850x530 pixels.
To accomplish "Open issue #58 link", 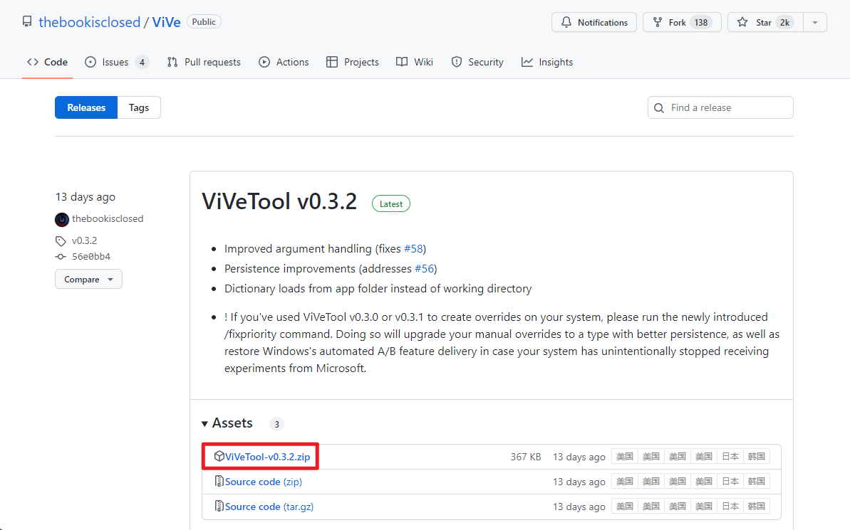I will coord(414,249).
